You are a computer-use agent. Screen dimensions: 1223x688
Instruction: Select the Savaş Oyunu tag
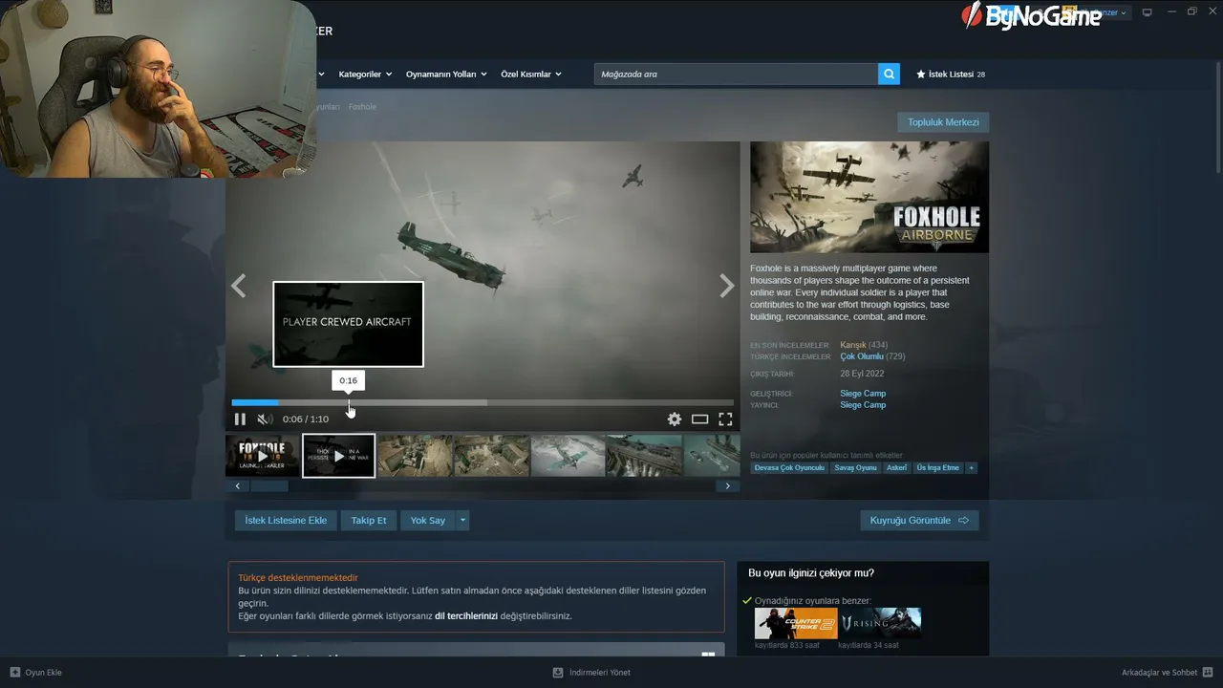click(855, 468)
